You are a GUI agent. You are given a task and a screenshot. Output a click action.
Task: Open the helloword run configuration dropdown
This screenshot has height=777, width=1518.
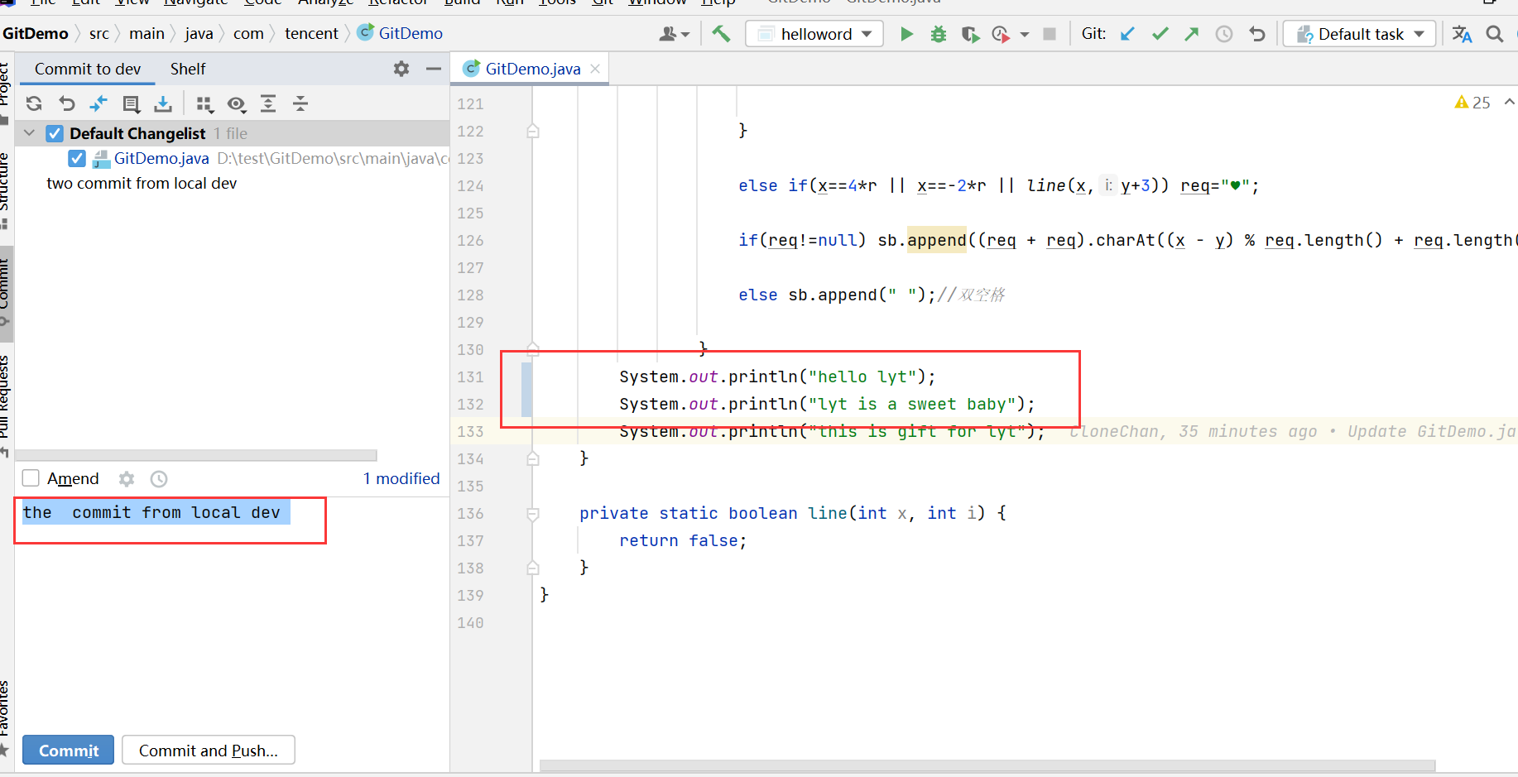coord(814,34)
